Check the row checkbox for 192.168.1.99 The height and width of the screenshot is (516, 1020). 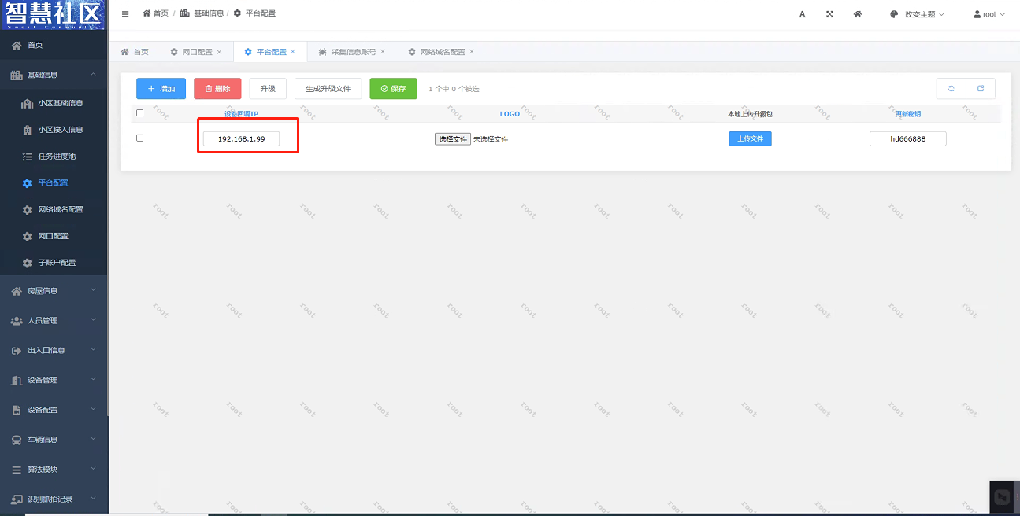pos(140,138)
